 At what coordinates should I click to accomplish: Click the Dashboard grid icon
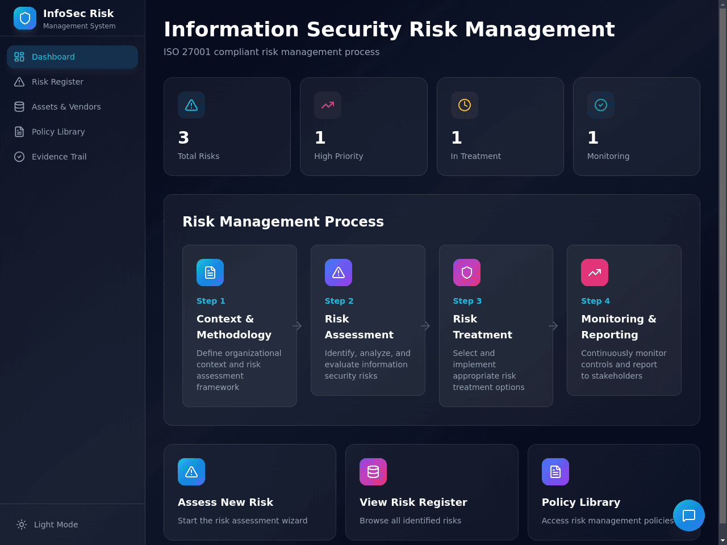[x=19, y=57]
